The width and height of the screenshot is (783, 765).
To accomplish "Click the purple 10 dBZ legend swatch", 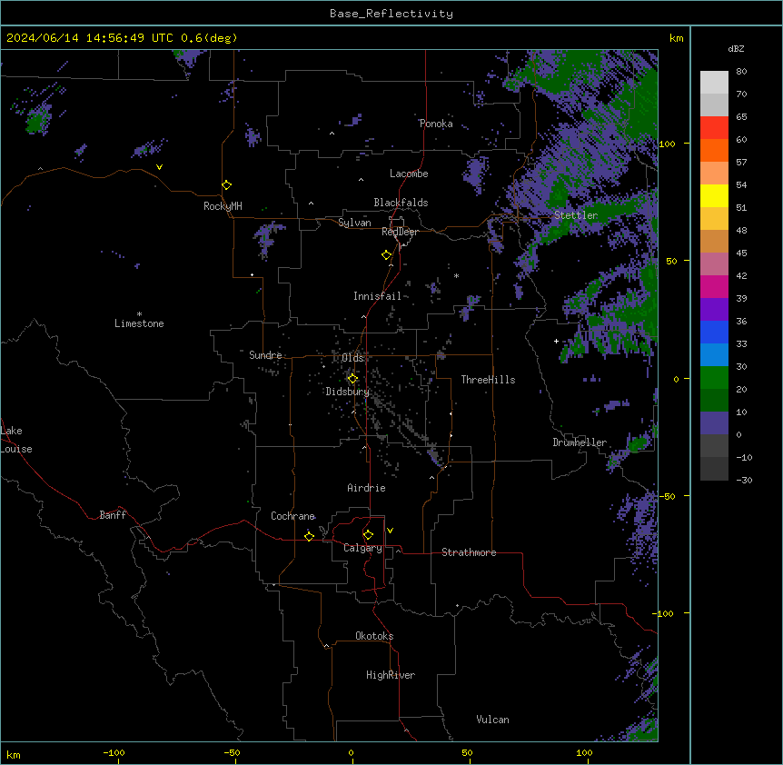I will (x=714, y=423).
